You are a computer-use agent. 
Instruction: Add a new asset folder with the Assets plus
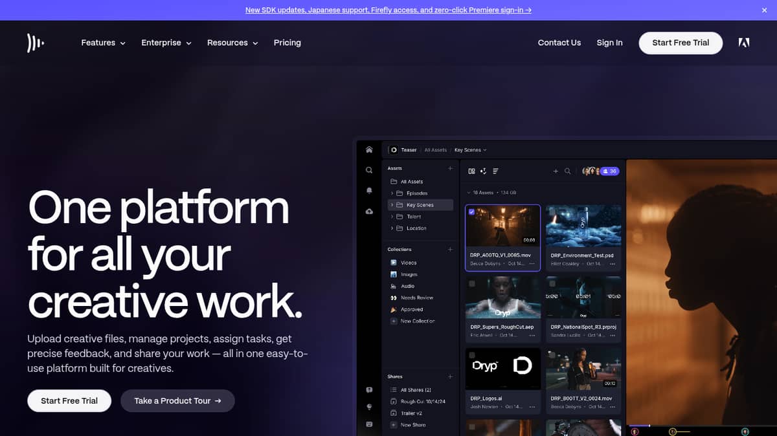click(x=451, y=168)
